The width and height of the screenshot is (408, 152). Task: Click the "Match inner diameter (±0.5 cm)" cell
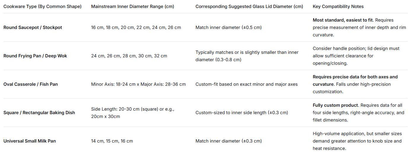[228, 28]
